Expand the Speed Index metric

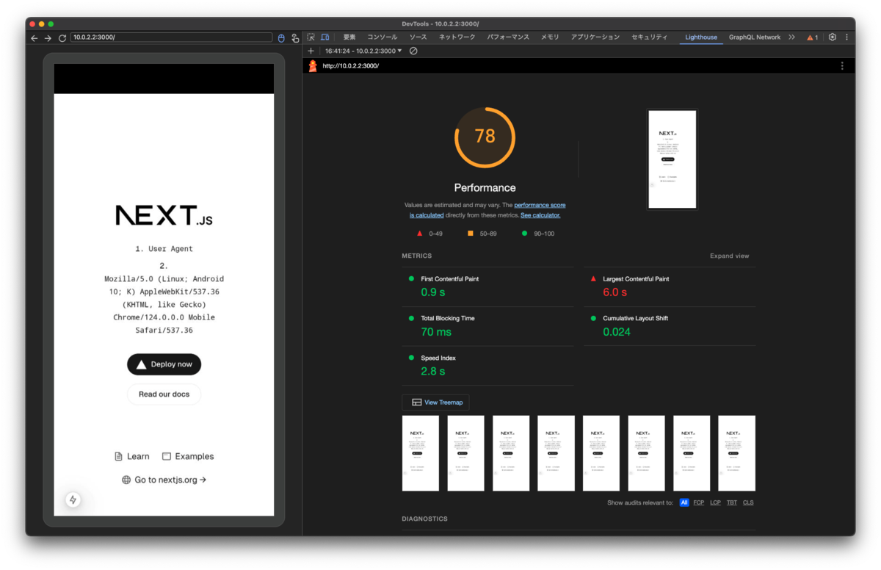[488, 366]
